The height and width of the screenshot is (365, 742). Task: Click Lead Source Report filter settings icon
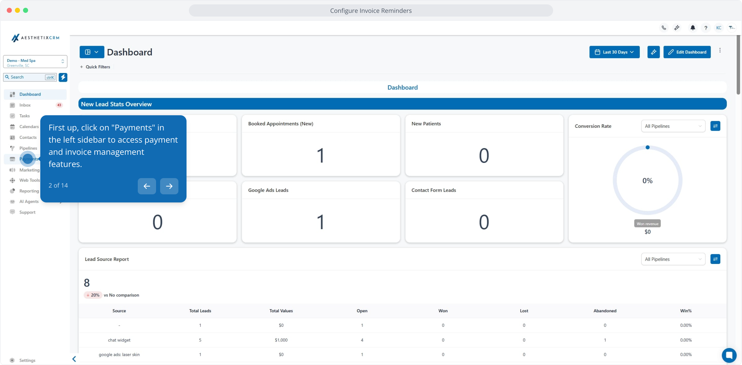click(715, 259)
